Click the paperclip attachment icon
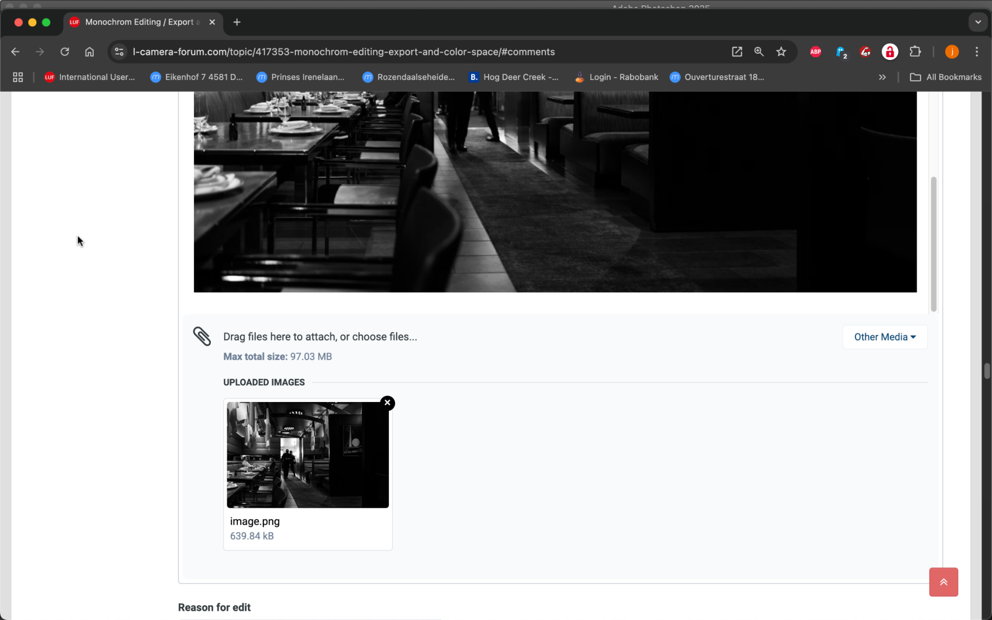Image resolution: width=992 pixels, height=620 pixels. pos(202,337)
